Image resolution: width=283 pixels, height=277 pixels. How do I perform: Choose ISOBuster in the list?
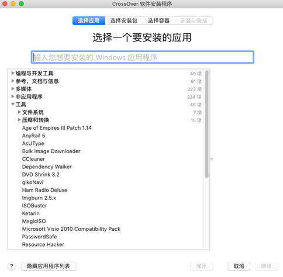coord(34,206)
